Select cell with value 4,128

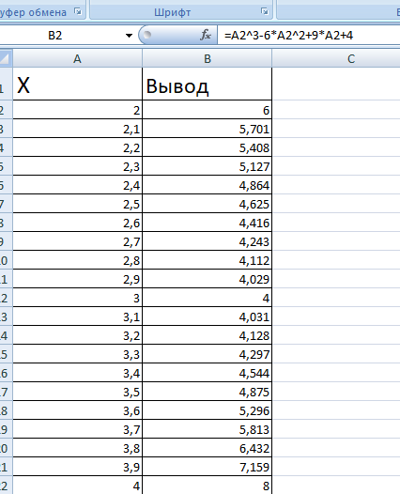pos(207,335)
